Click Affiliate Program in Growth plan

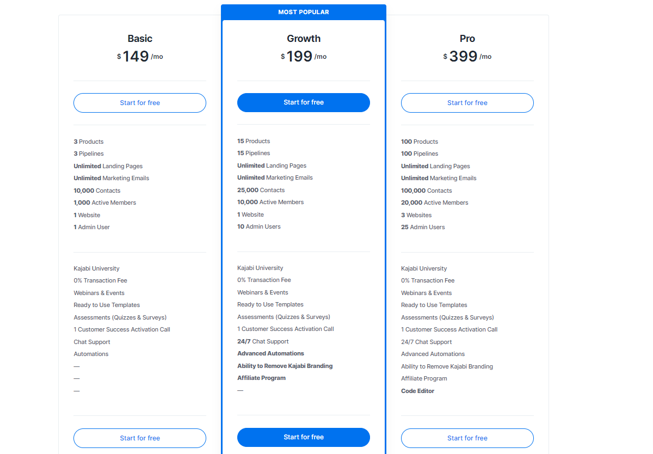click(x=261, y=378)
